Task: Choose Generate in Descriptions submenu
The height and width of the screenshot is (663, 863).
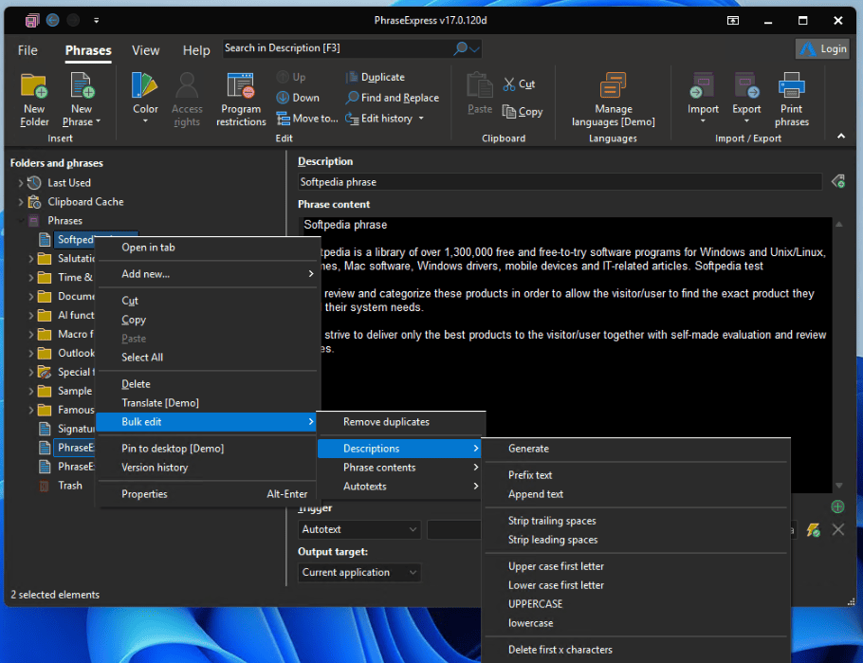Action: tap(635, 449)
